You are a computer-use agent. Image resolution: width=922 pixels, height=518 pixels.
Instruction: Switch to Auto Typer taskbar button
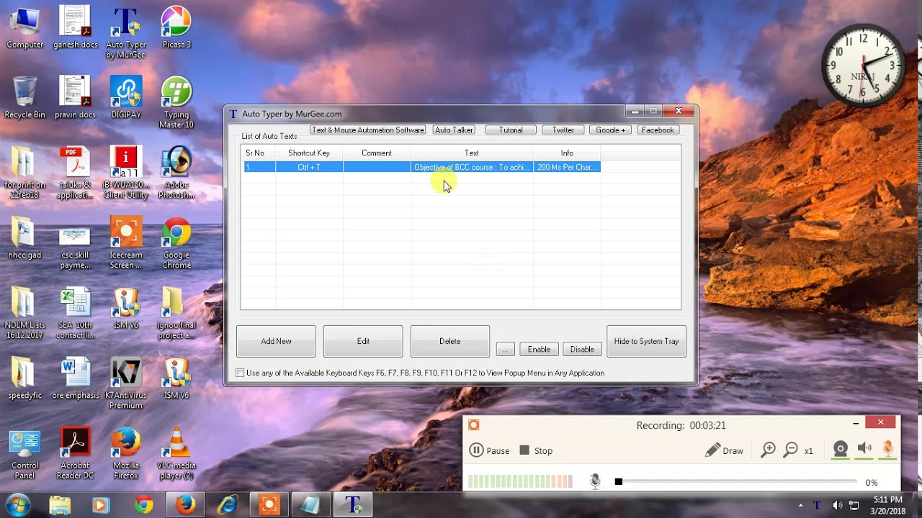pyautogui.click(x=353, y=505)
